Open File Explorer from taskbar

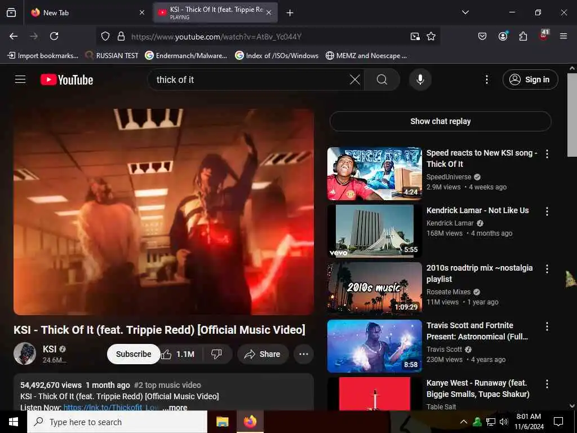click(222, 422)
